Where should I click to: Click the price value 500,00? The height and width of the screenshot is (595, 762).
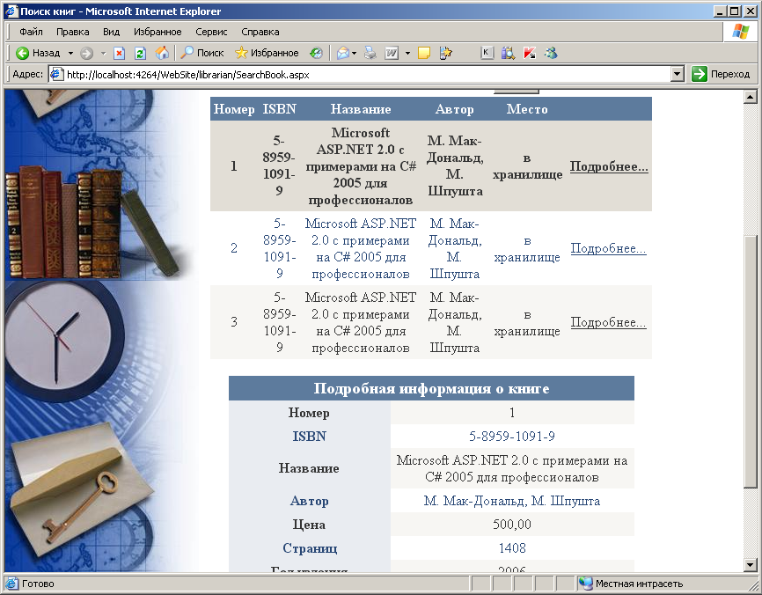(512, 524)
